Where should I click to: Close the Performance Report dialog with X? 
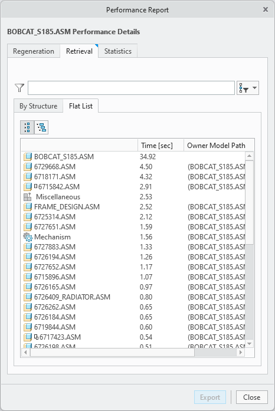click(x=266, y=9)
